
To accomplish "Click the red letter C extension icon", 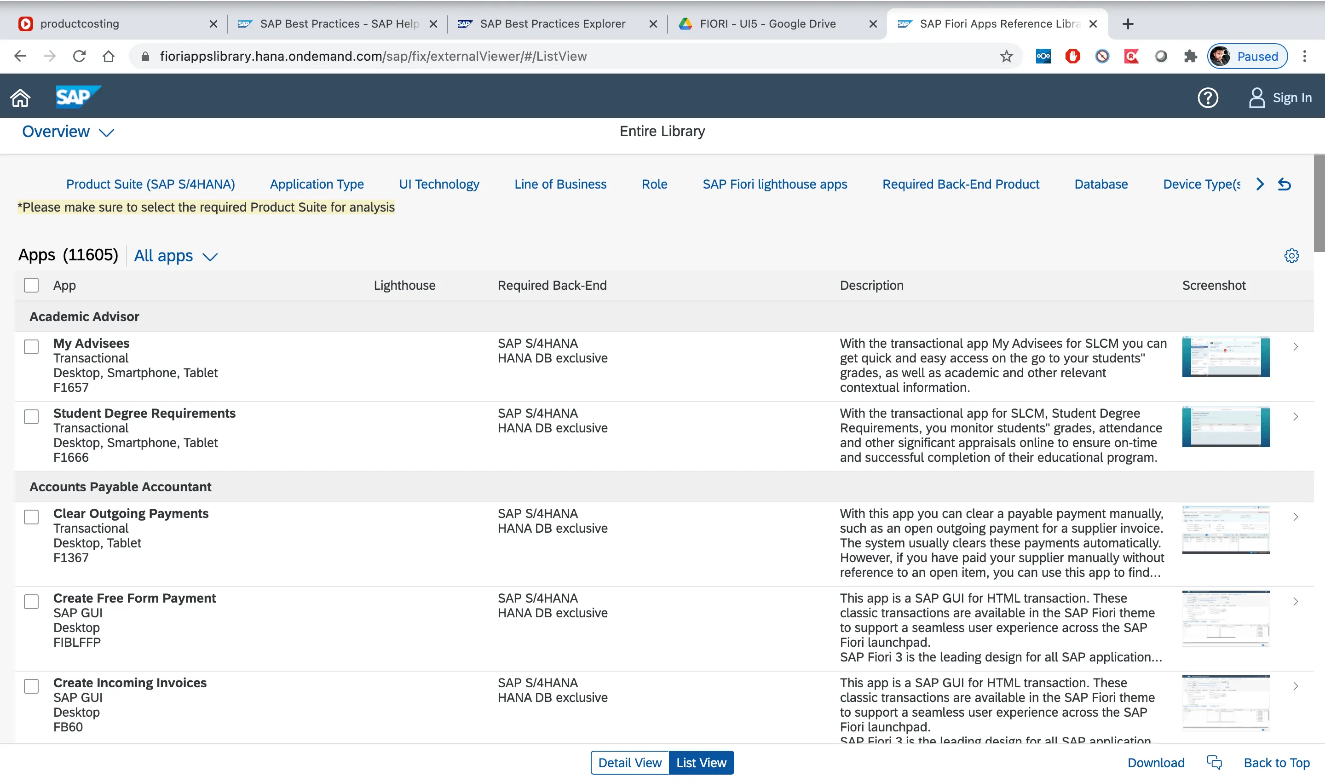I will (1131, 56).
